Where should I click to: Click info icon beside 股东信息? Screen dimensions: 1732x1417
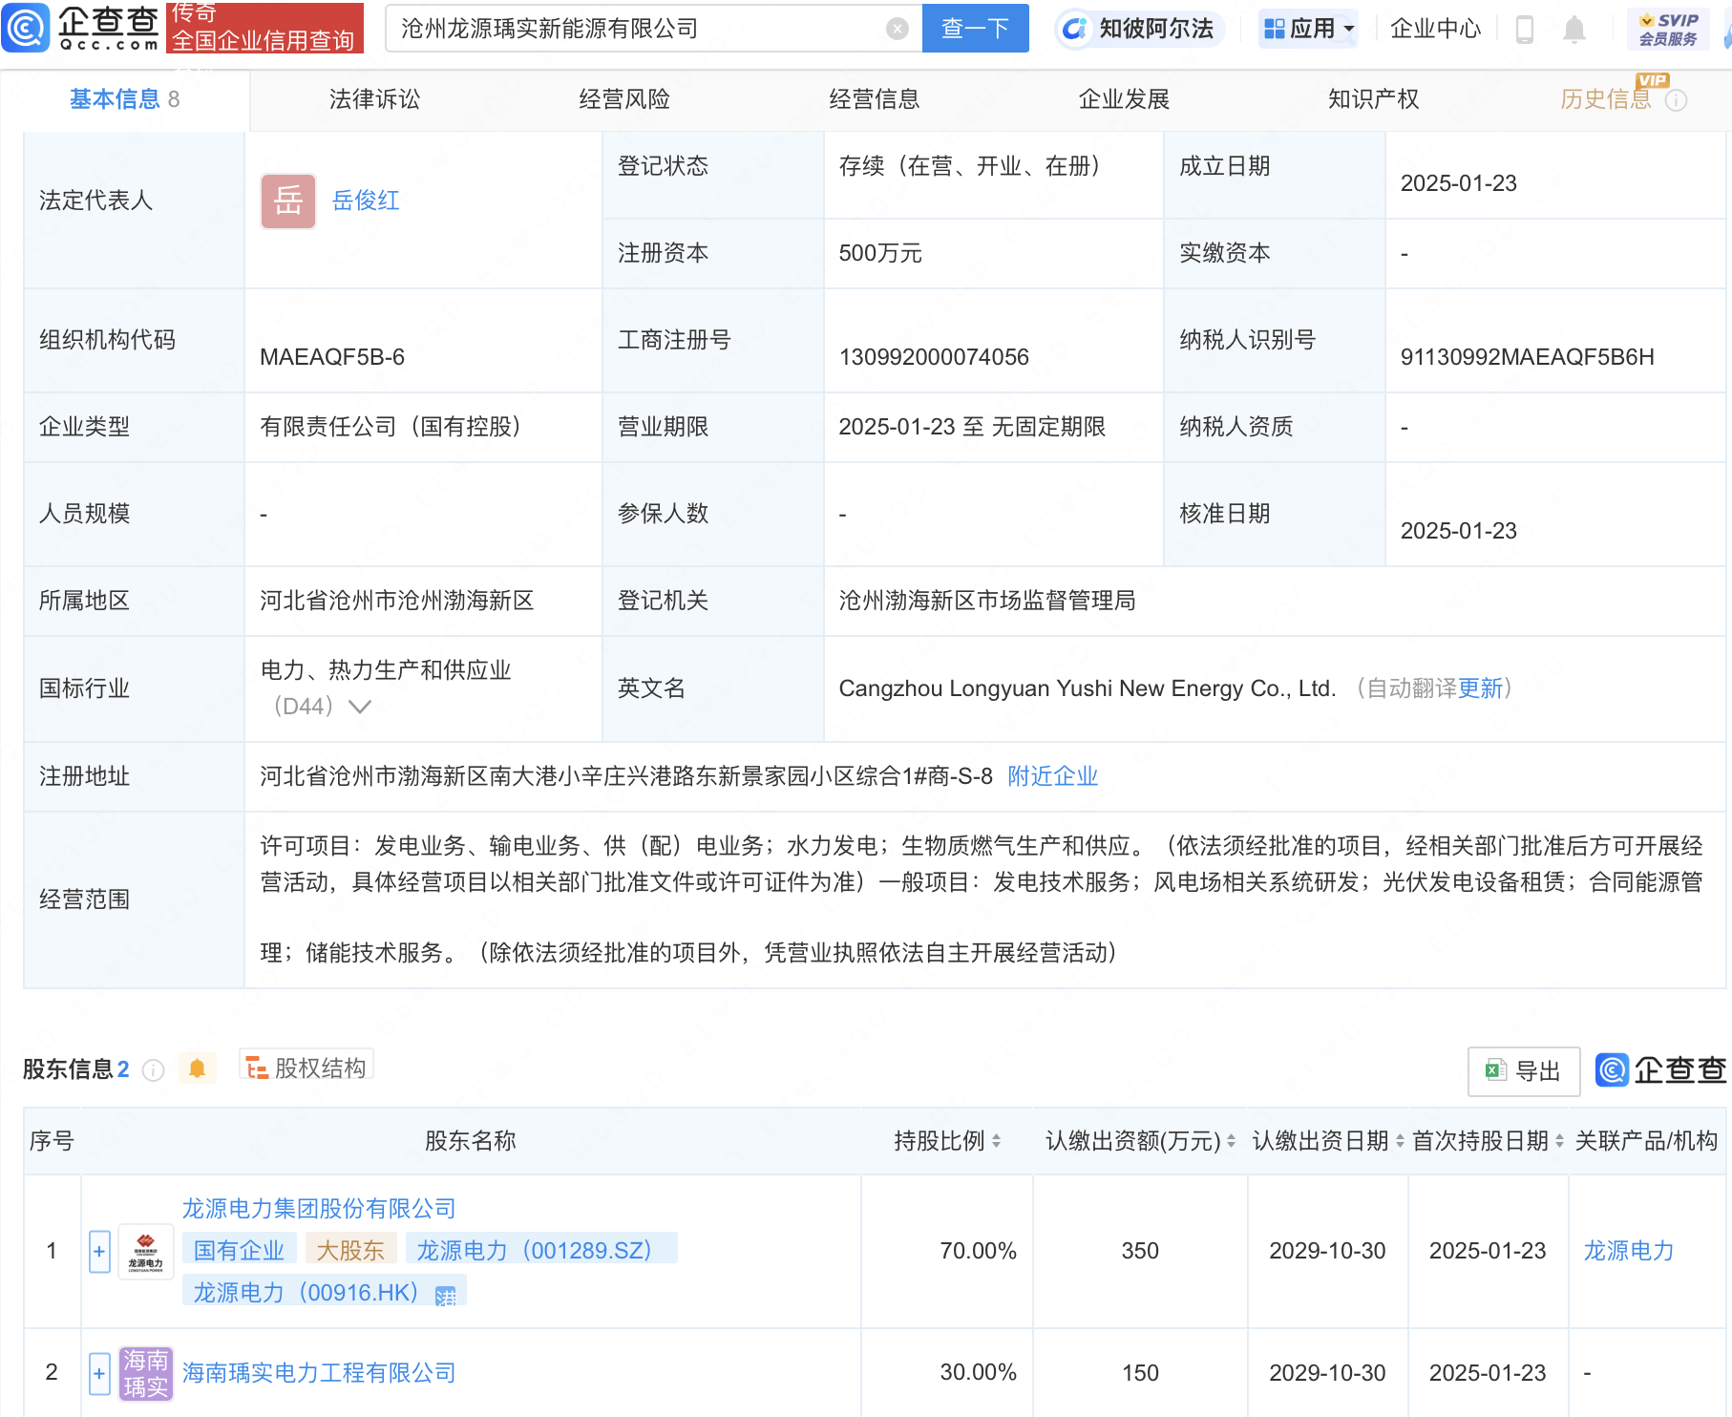pos(153,1070)
